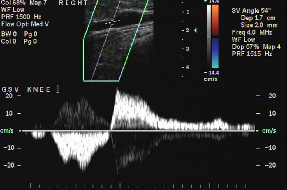Click the 4 cm depth scale marker
287x190 pixels.
[x=187, y=67]
